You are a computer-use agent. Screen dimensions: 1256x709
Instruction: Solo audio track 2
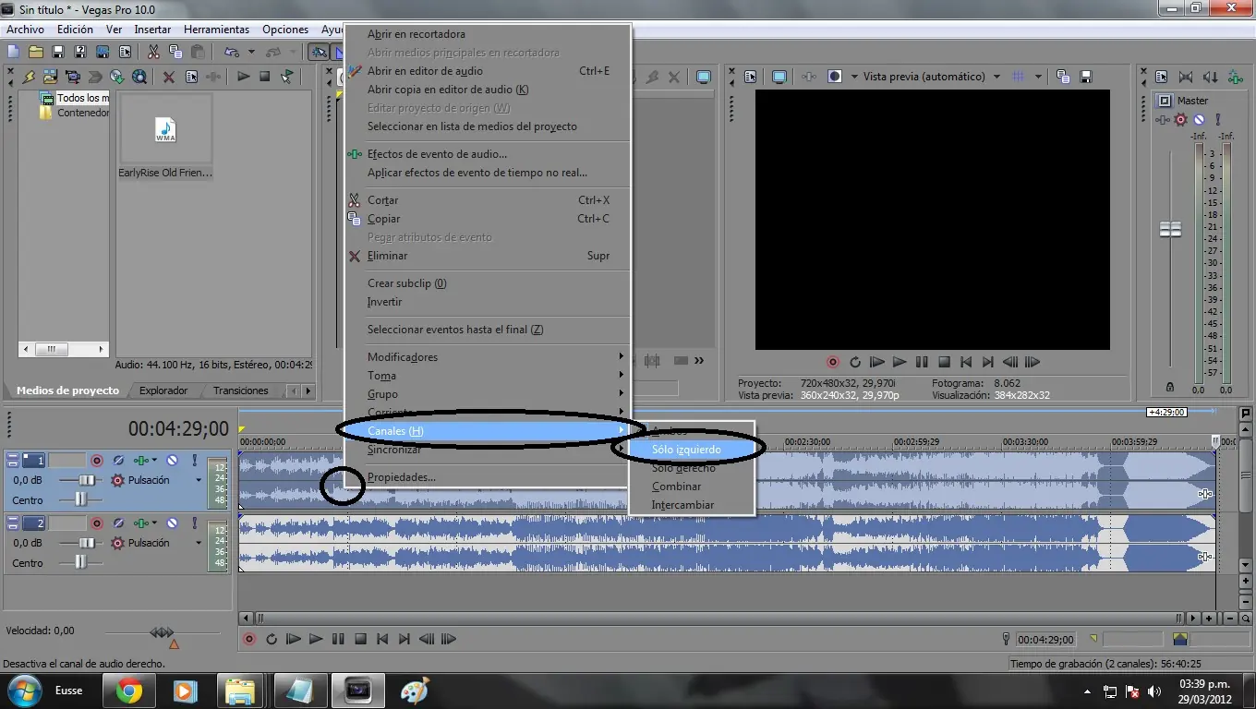click(194, 523)
